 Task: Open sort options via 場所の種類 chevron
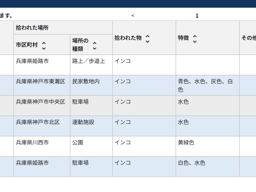(95, 45)
